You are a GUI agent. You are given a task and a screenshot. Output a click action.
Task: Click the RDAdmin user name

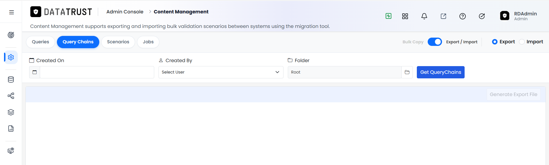(525, 14)
